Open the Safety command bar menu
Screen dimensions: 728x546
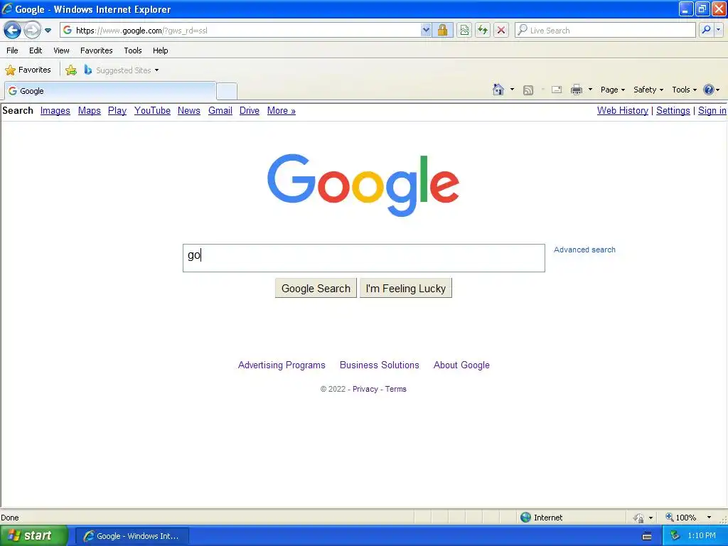648,90
